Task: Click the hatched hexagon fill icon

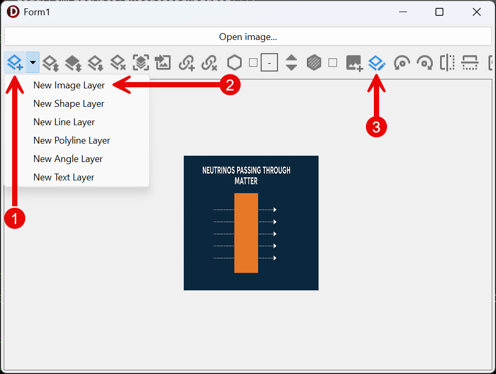Action: point(314,63)
